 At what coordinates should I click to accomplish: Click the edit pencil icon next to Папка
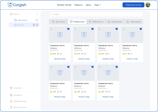click(34, 25)
